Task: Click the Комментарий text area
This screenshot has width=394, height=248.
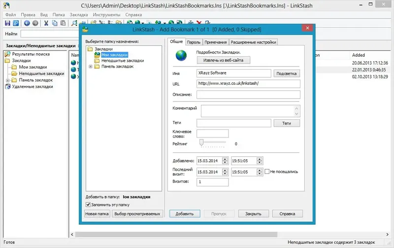Action: pyautogui.click(x=248, y=111)
